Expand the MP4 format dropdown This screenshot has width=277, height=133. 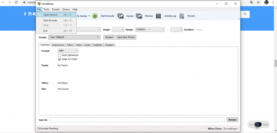click(x=68, y=51)
